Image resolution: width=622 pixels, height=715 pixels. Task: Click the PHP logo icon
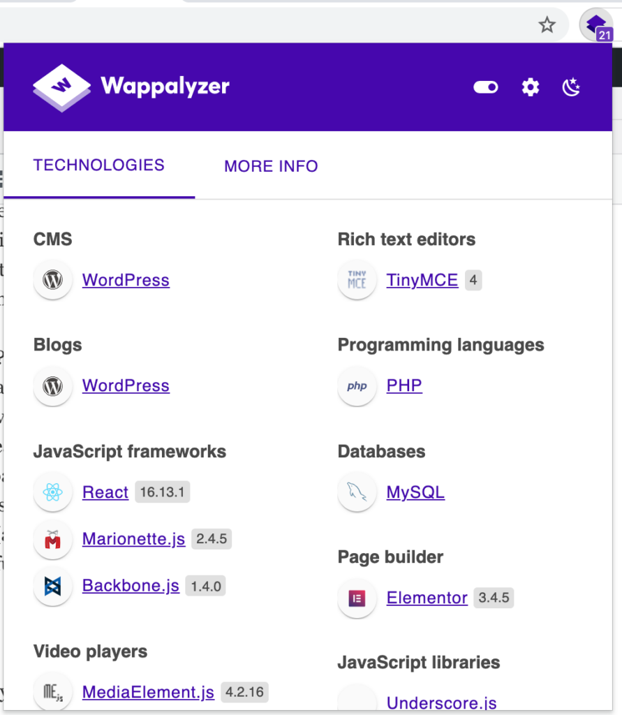click(x=357, y=386)
